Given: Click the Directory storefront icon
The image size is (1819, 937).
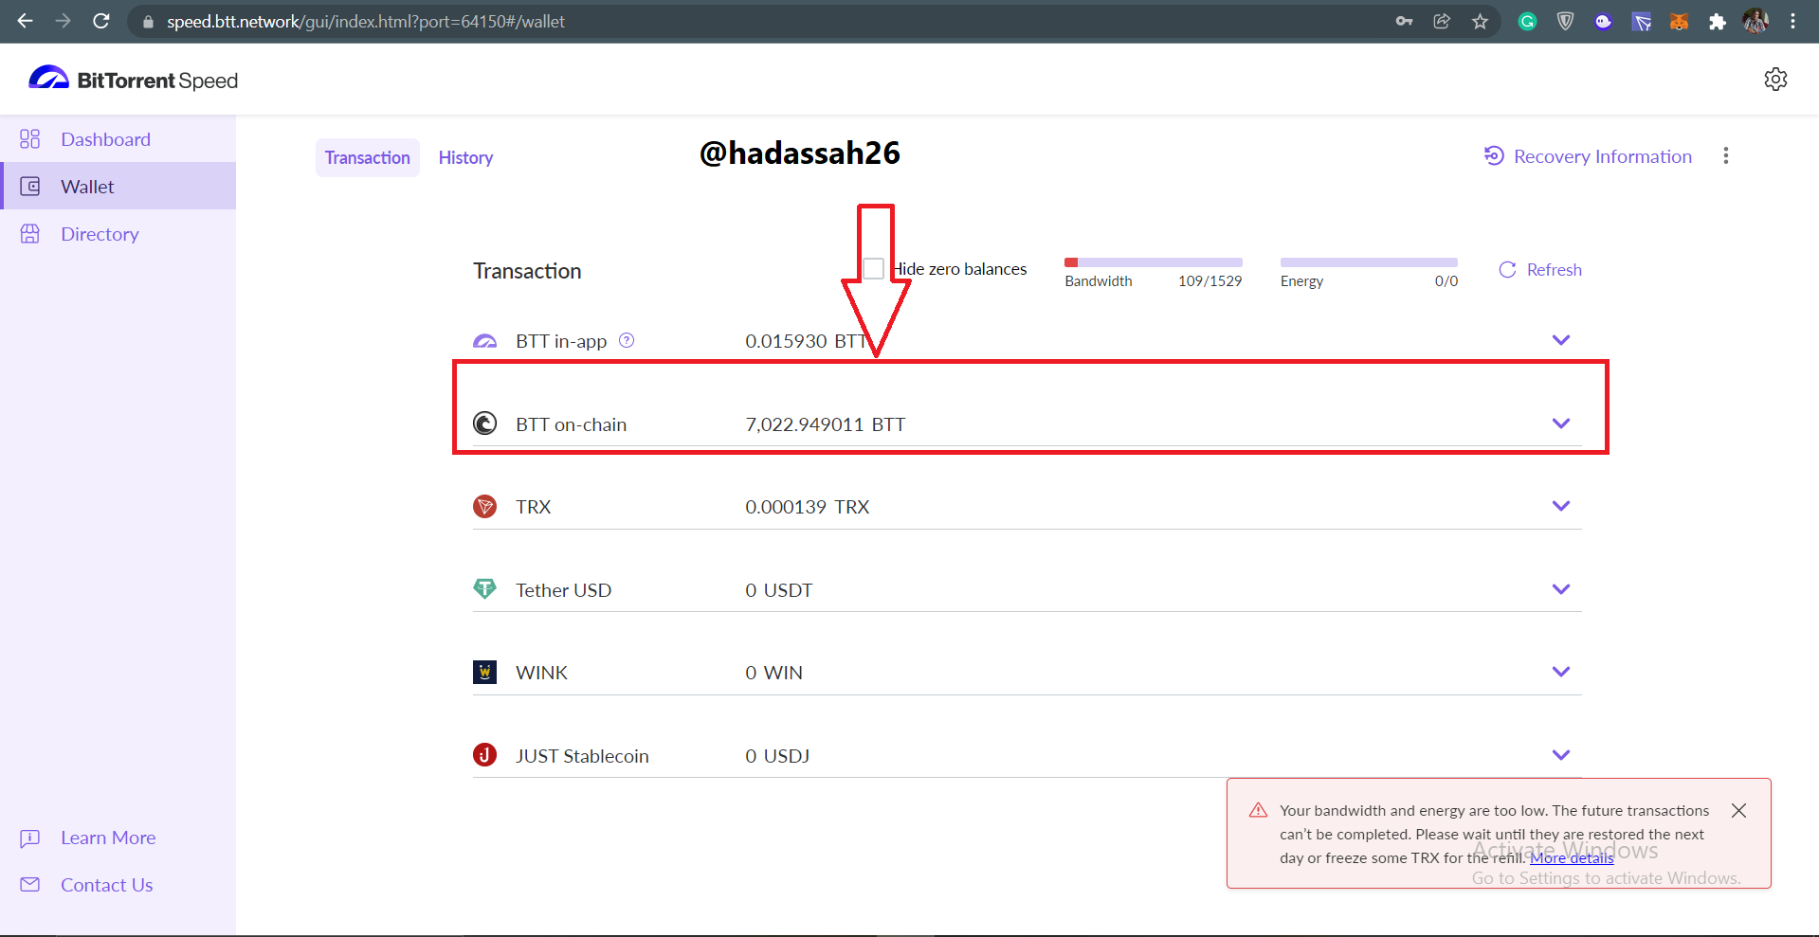Looking at the screenshot, I should click(x=30, y=234).
